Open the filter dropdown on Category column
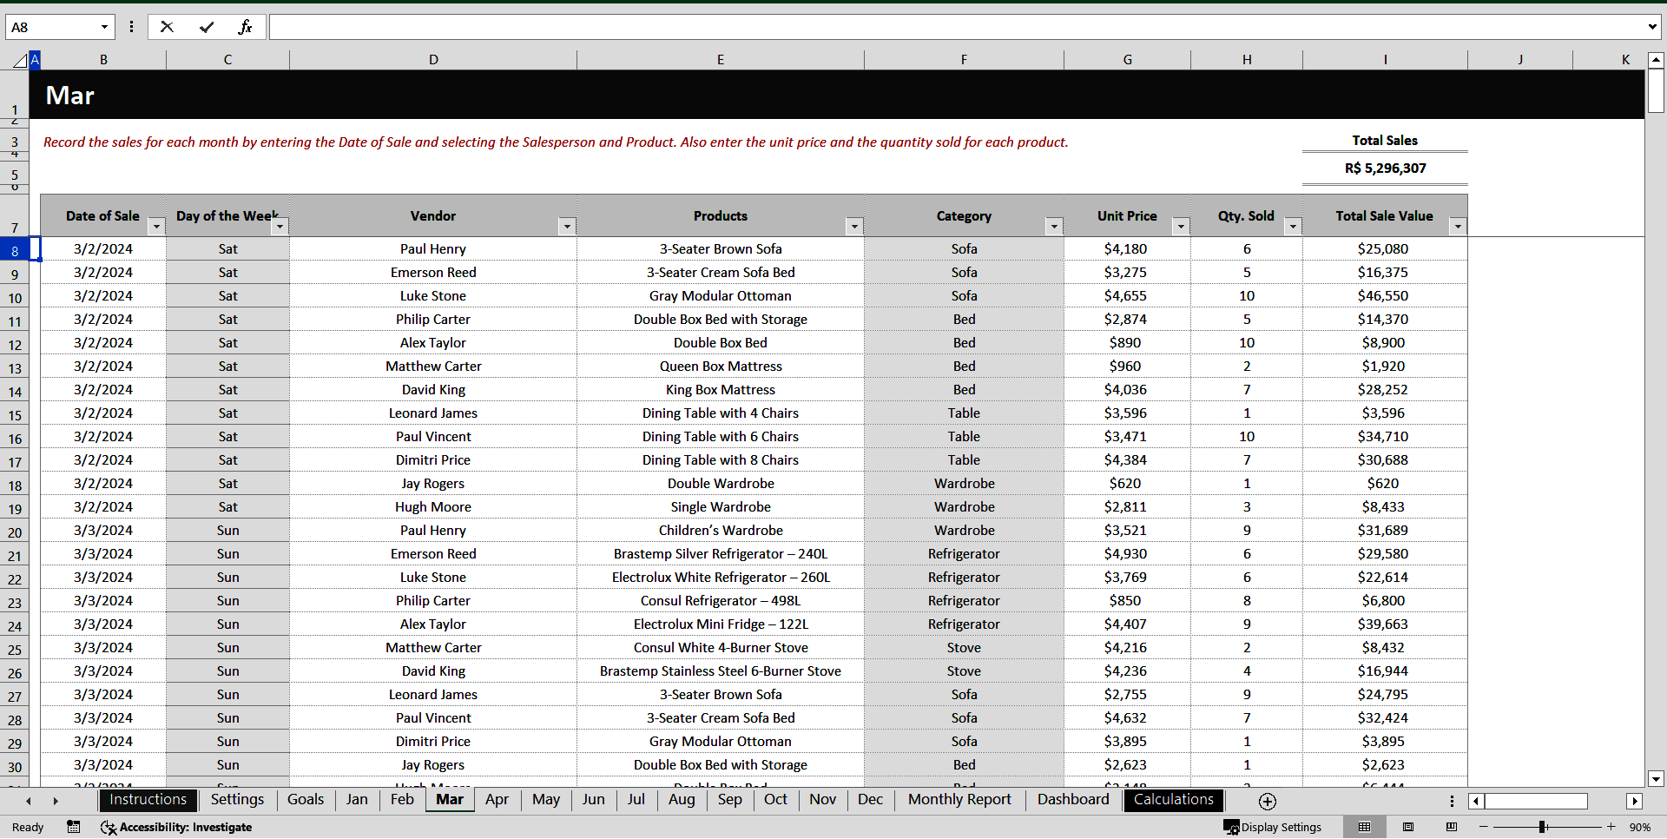 point(1054,226)
